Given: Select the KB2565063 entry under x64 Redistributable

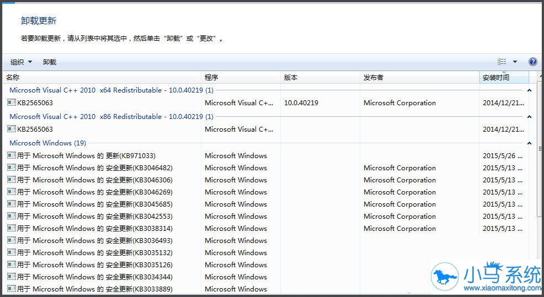Looking at the screenshot, I should [35, 103].
